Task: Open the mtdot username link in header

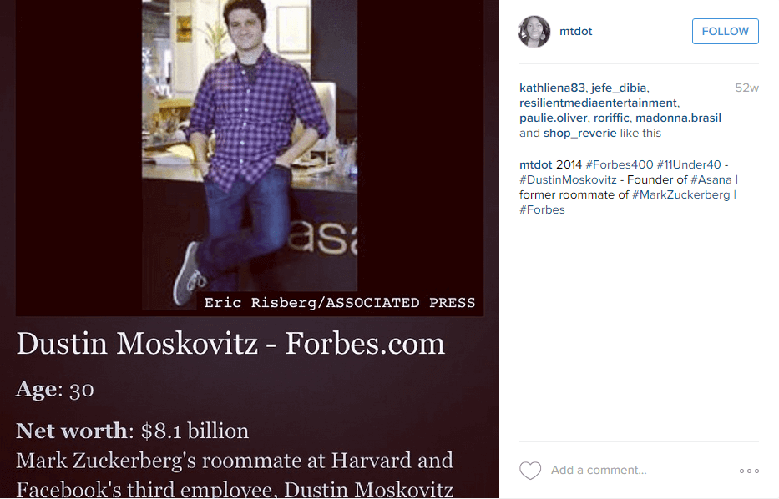Action: 575,32
